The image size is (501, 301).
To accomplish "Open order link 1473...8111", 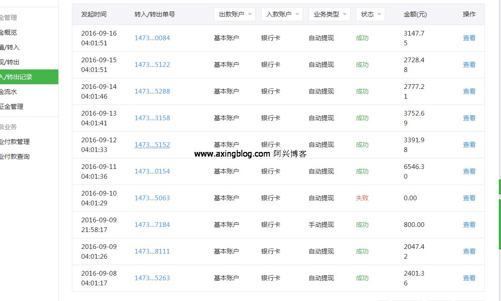I will (x=152, y=251).
